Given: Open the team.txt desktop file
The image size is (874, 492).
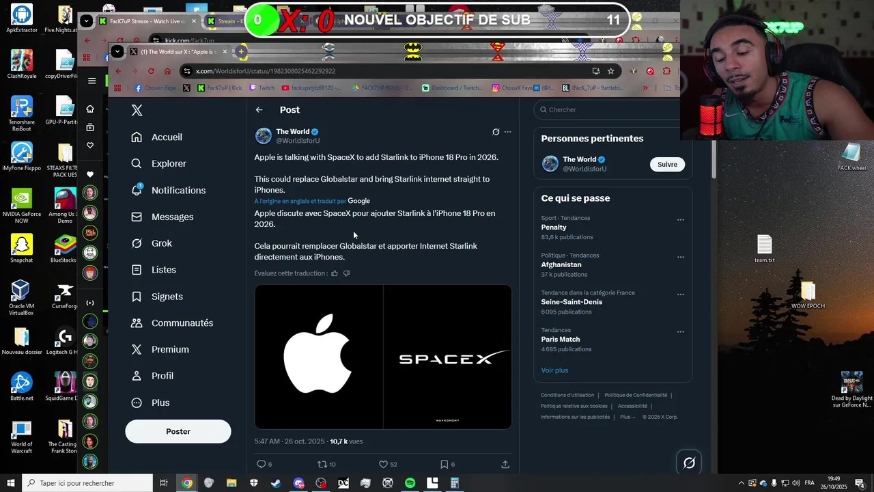Looking at the screenshot, I should click(764, 249).
